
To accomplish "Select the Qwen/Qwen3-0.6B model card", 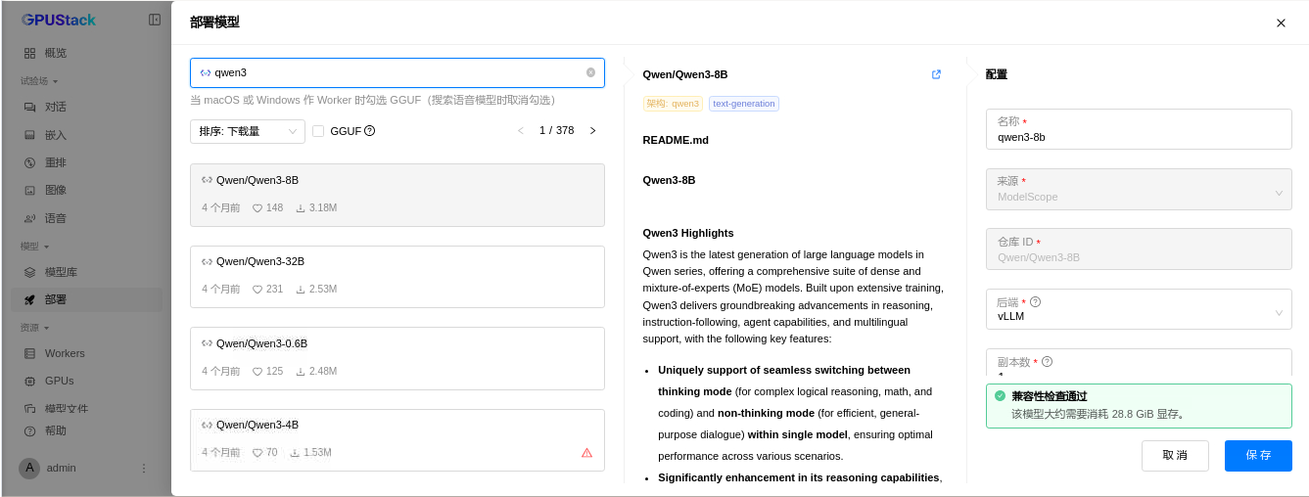I will (x=397, y=358).
